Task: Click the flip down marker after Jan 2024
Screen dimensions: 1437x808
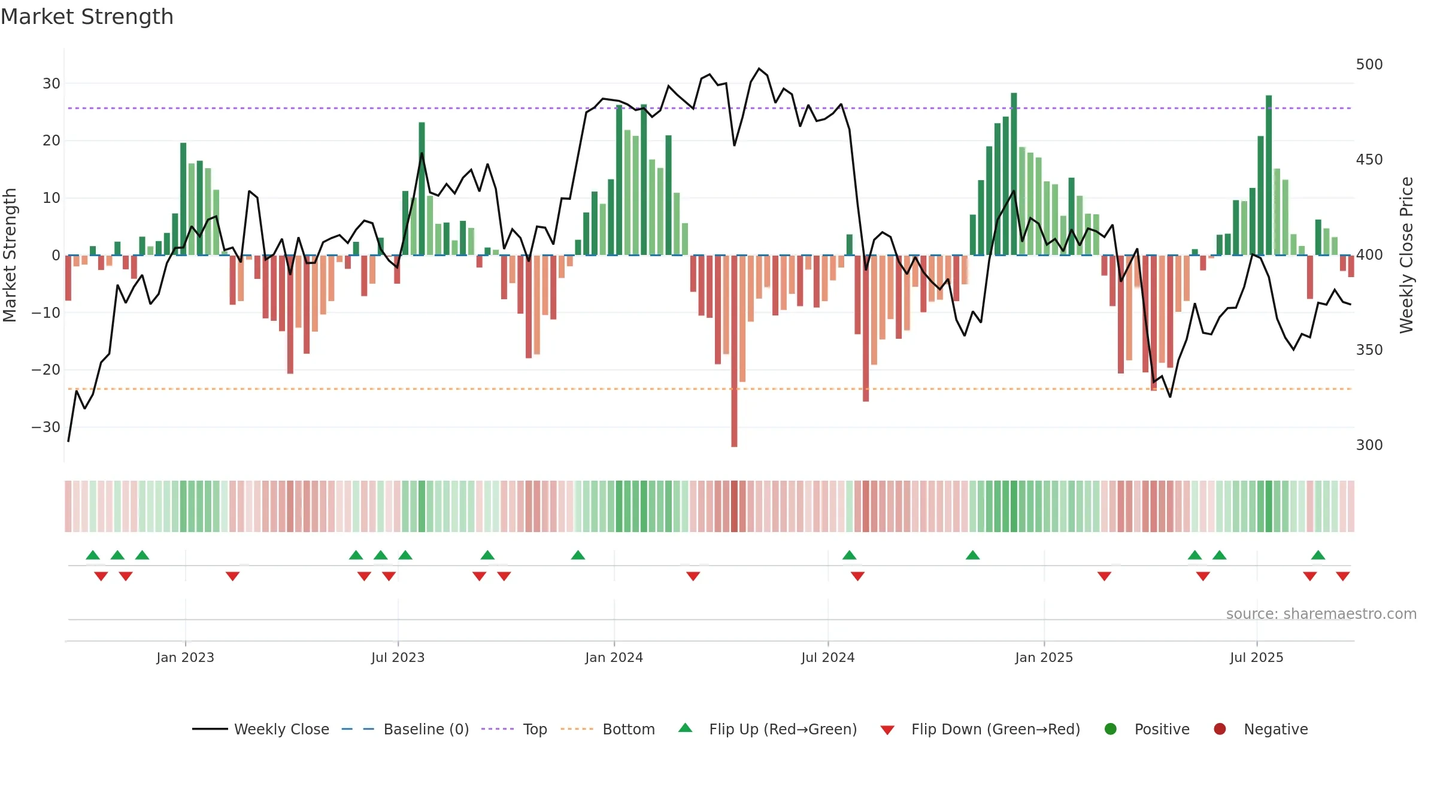Action: (693, 576)
